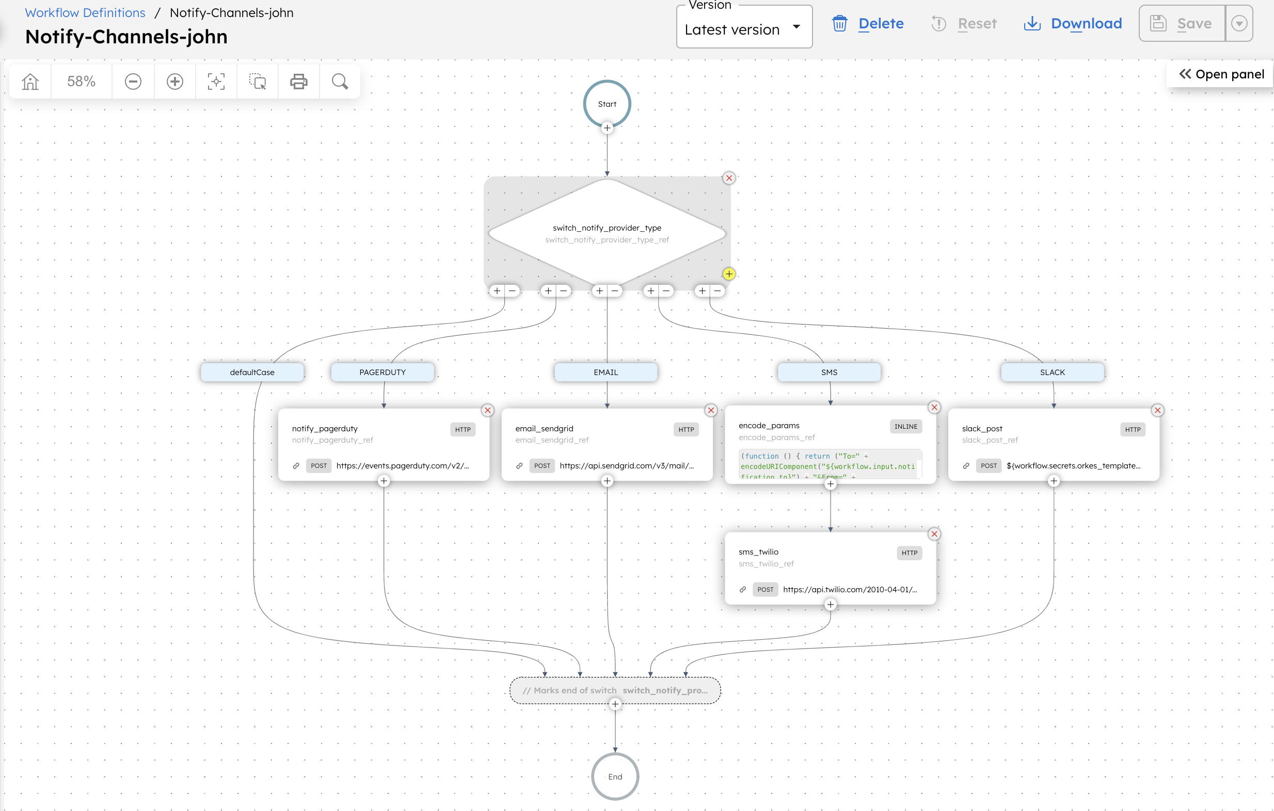Viewport: 1274px width, 811px height.
Task: Add task to defaultCase branch plus
Action: tap(497, 291)
